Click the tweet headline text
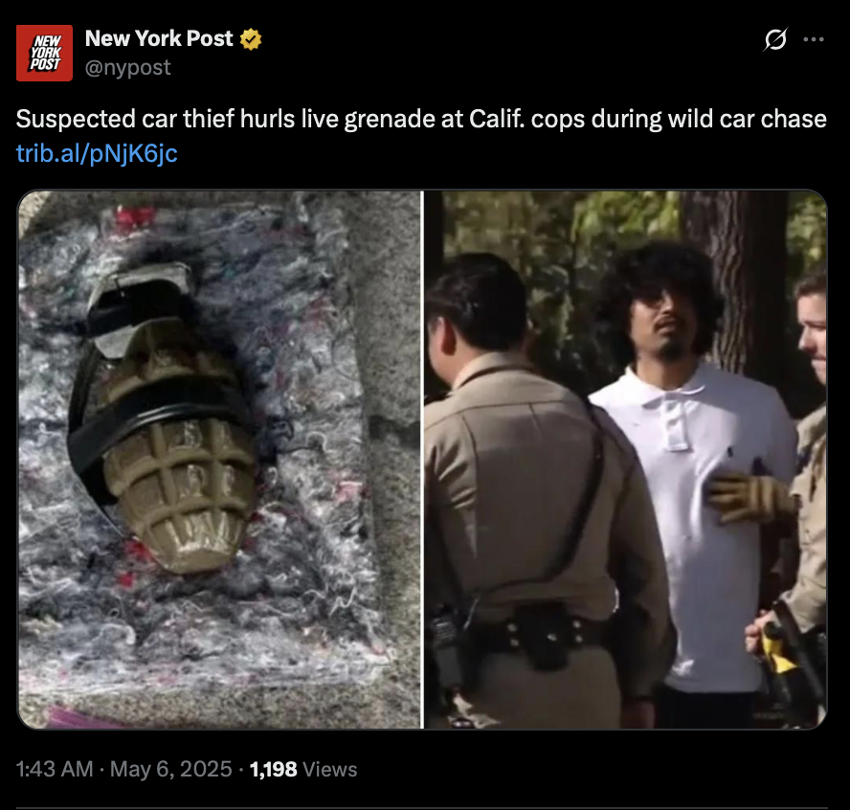This screenshot has height=810, width=850. (x=421, y=119)
